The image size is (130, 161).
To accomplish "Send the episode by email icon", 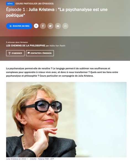I will [x=58, y=26].
